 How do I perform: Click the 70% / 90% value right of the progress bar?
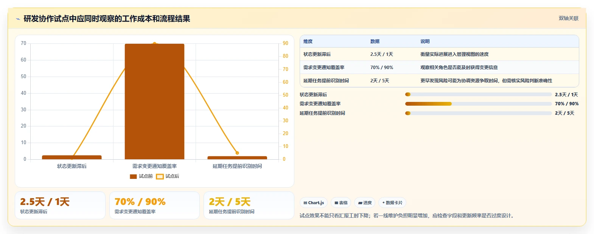click(x=567, y=104)
